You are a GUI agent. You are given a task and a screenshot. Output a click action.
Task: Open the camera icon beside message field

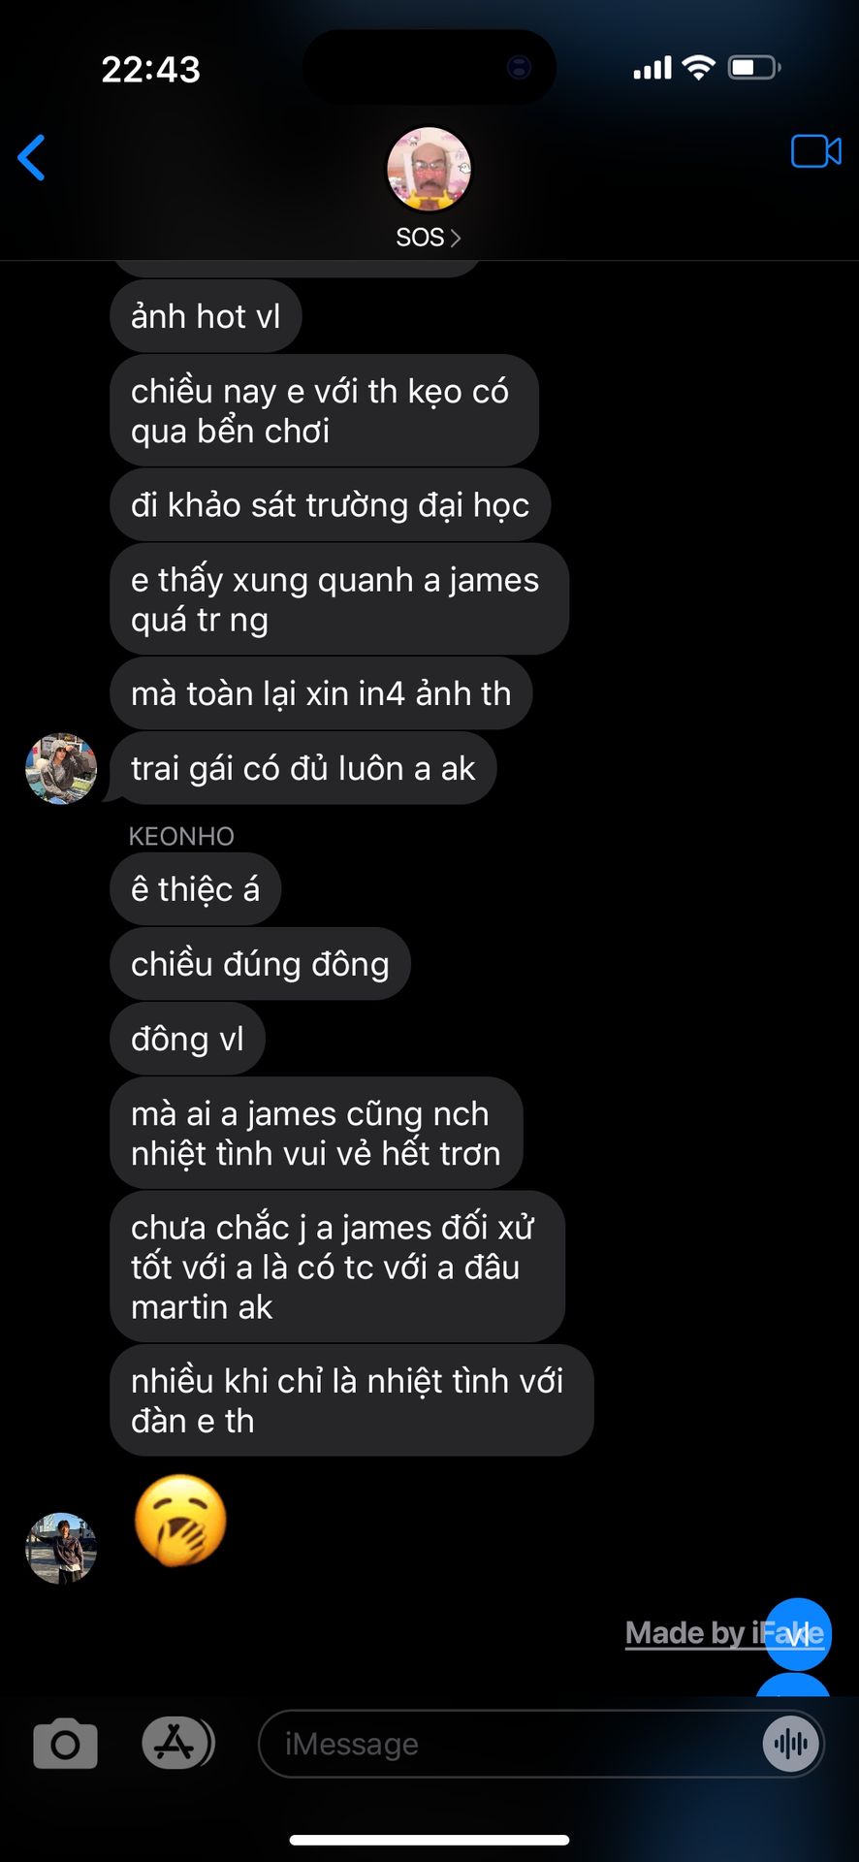[65, 1743]
